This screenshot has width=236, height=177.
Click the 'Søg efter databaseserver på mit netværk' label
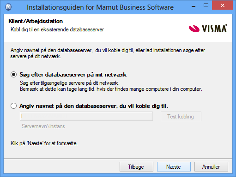[x=73, y=75]
